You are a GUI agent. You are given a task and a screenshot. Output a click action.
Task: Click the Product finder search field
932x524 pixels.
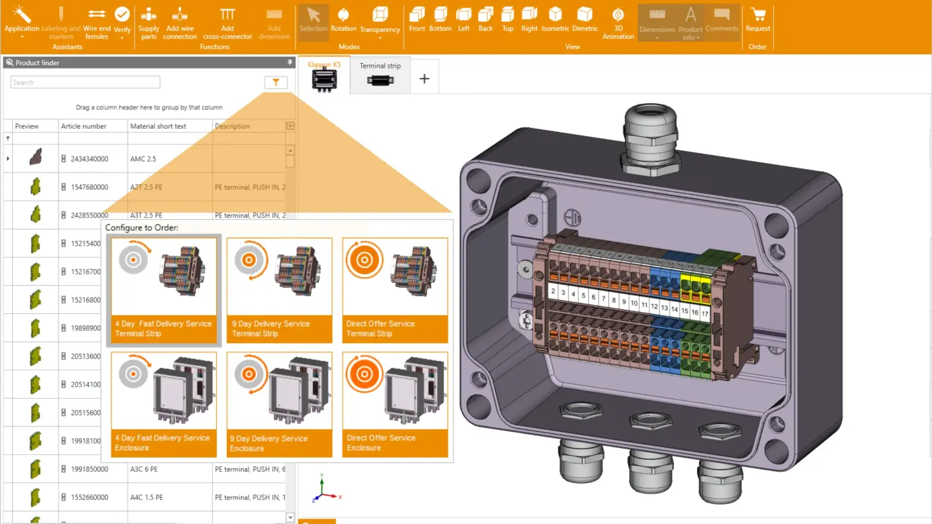(x=85, y=82)
